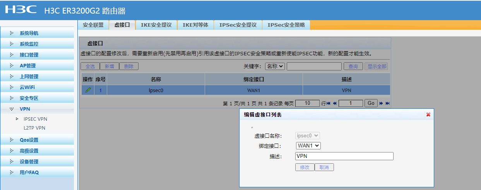Select L2TP VPN submenu item
Screen dimensions: 481x190
coord(34,128)
